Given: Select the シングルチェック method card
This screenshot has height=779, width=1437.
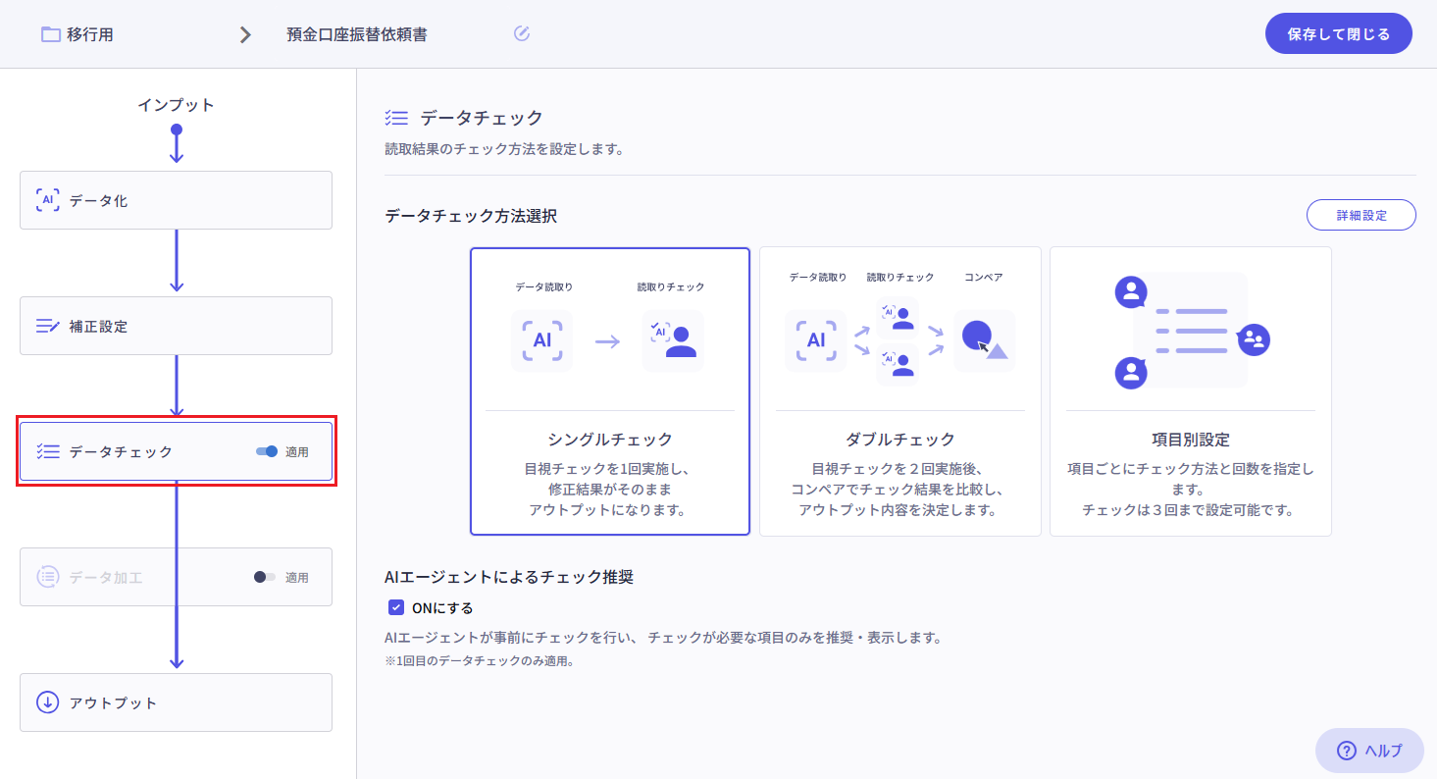Looking at the screenshot, I should point(610,391).
